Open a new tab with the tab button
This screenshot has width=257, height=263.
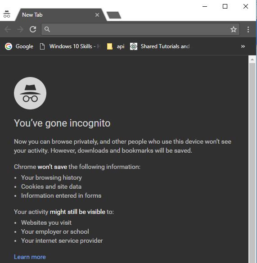tap(114, 15)
